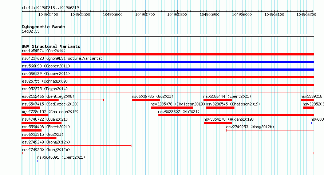This screenshot has width=324, height=175.
Task: Click the thin red line of esv2749253
Action: point(270,130)
